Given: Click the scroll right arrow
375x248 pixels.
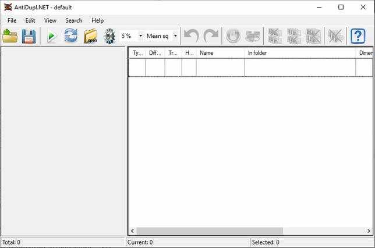Looking at the screenshot, I should [x=369, y=231].
